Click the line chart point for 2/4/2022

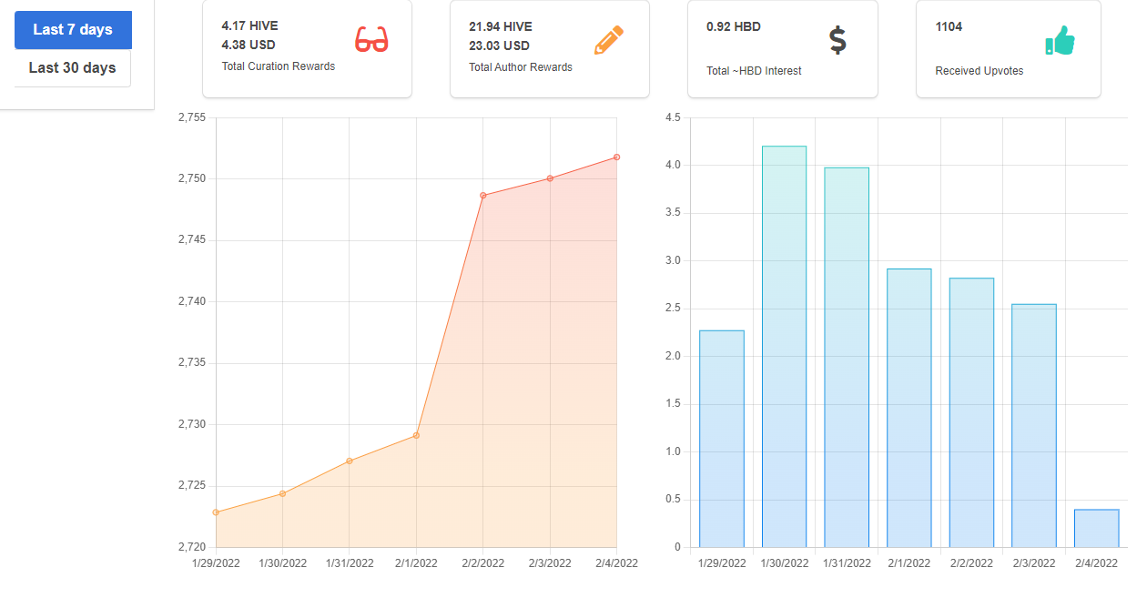coord(616,157)
